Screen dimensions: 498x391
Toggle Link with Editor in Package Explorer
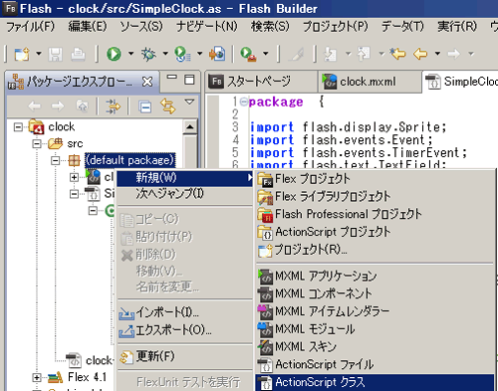coord(168,106)
